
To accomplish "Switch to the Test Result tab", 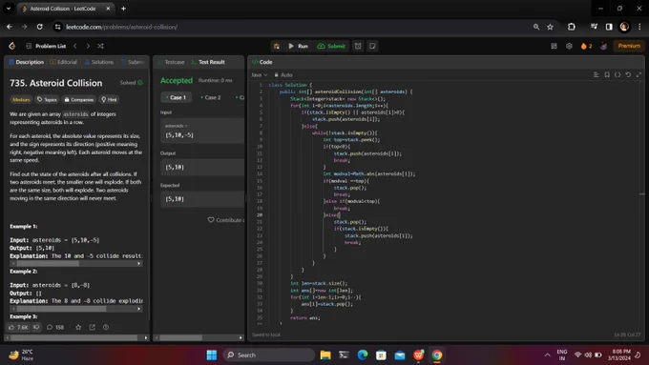I will [208, 62].
